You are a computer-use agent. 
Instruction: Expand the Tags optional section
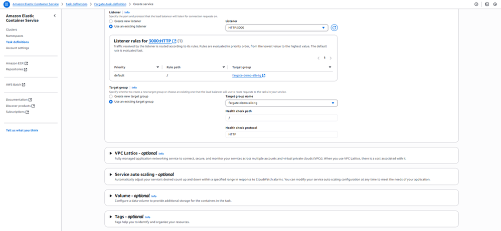(111, 216)
